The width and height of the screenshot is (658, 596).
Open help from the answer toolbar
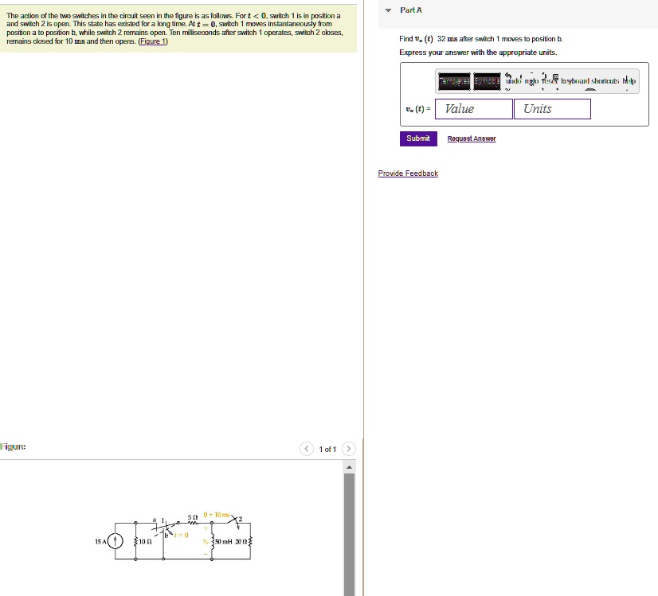[x=630, y=82]
